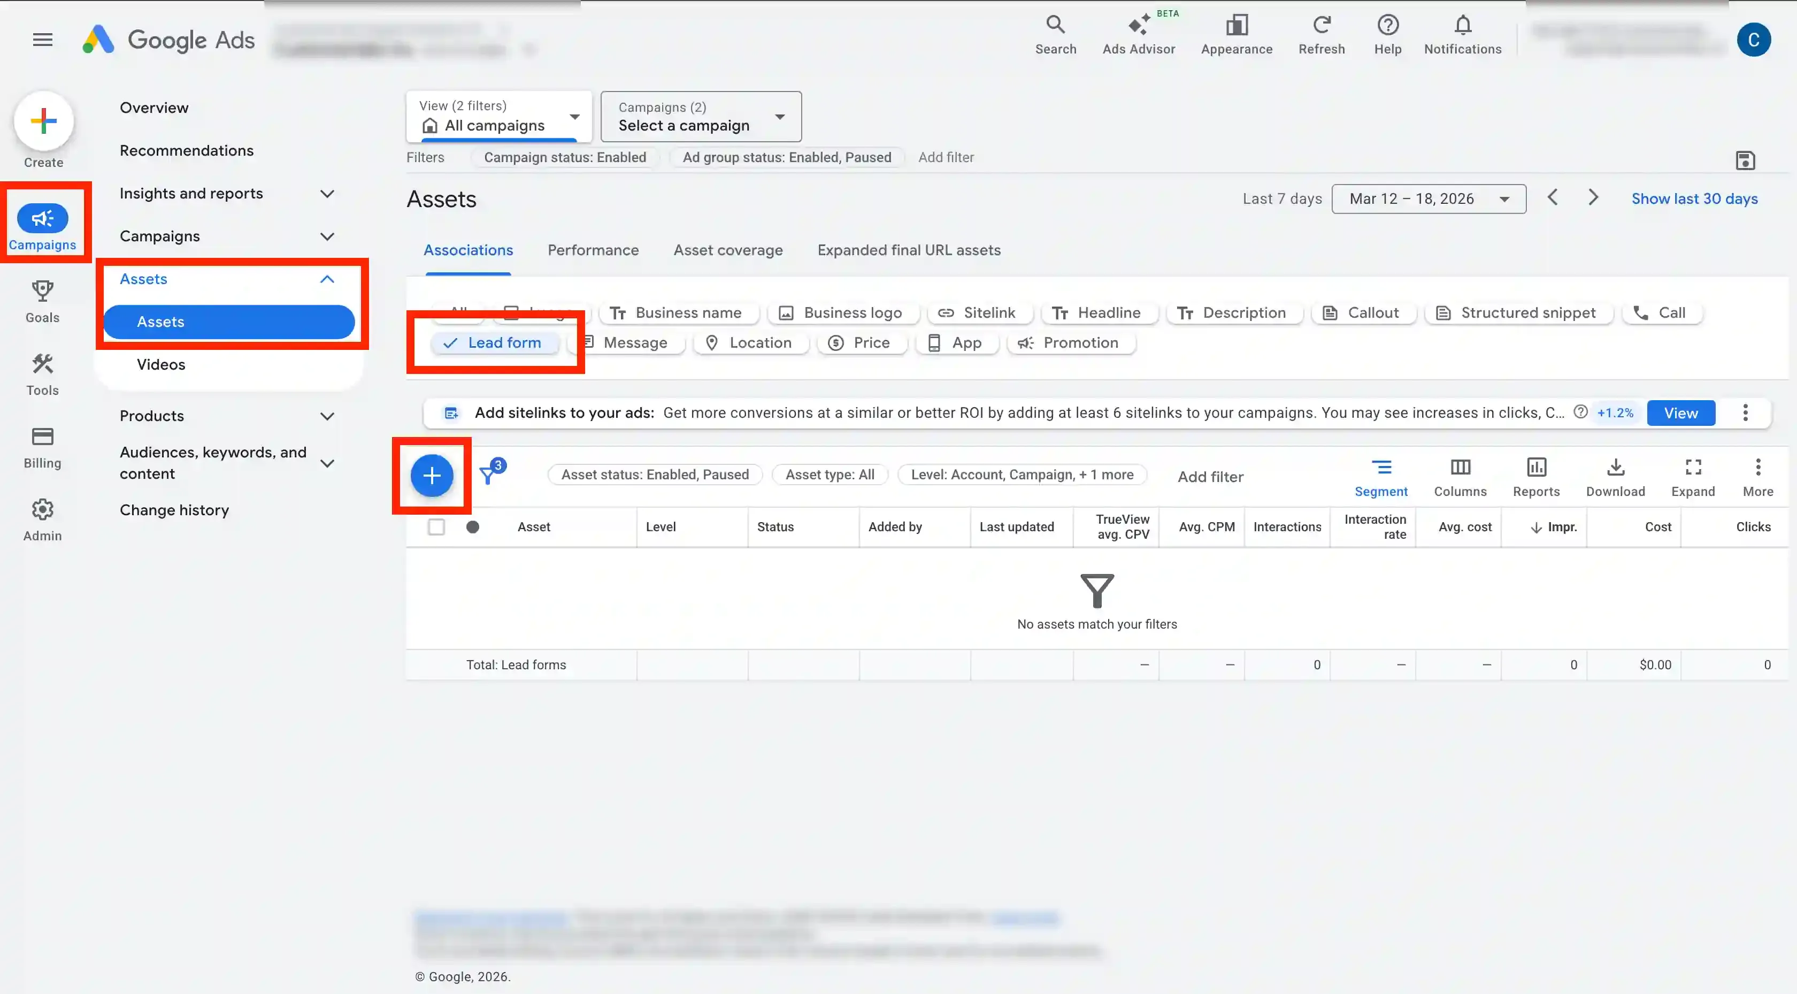This screenshot has width=1797, height=994.
Task: Open the View All campaigns dropdown
Action: tap(499, 117)
